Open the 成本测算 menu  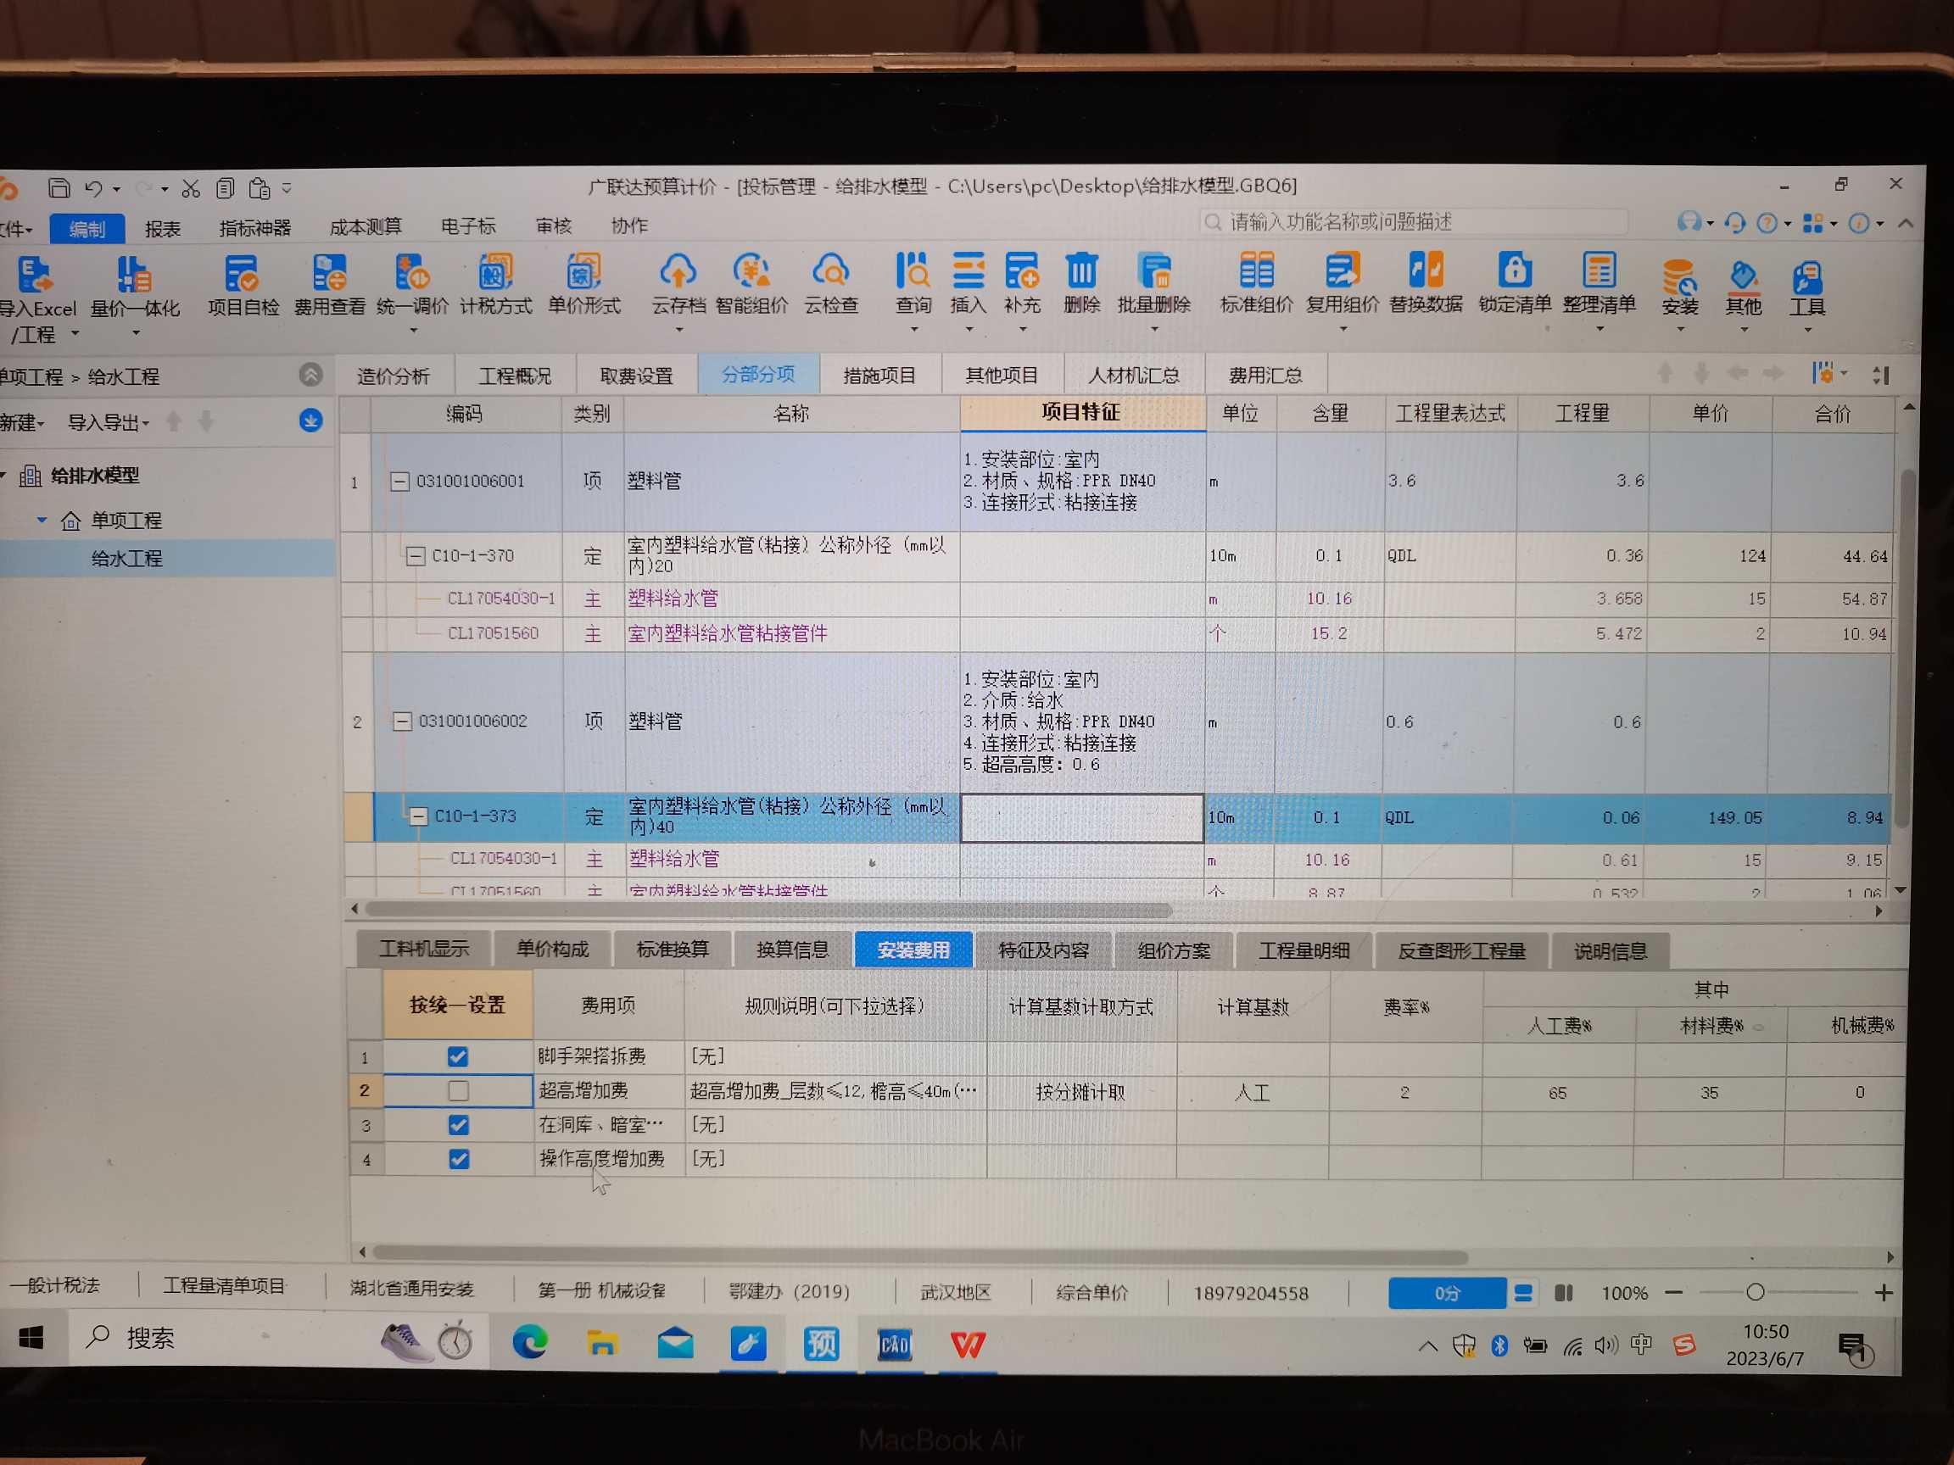tap(366, 227)
